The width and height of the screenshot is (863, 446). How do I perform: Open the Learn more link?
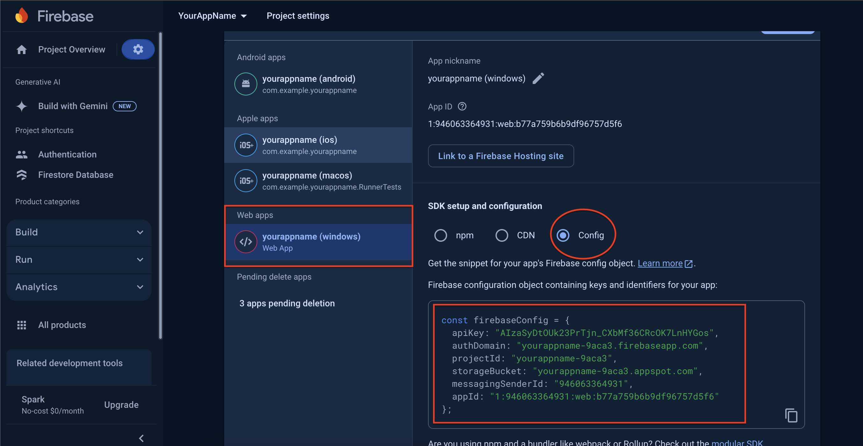click(x=660, y=263)
